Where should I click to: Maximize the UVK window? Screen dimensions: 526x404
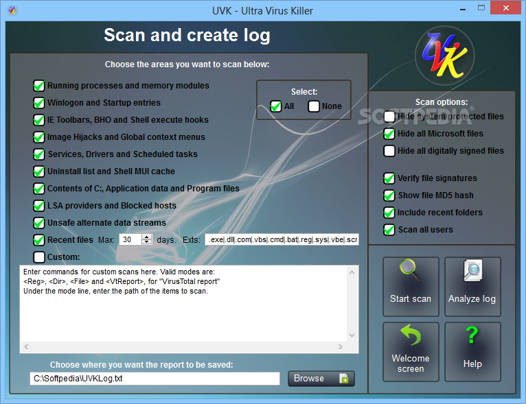click(x=481, y=8)
